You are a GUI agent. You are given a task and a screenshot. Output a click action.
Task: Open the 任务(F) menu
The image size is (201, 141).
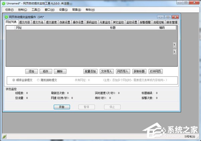click(x=9, y=10)
